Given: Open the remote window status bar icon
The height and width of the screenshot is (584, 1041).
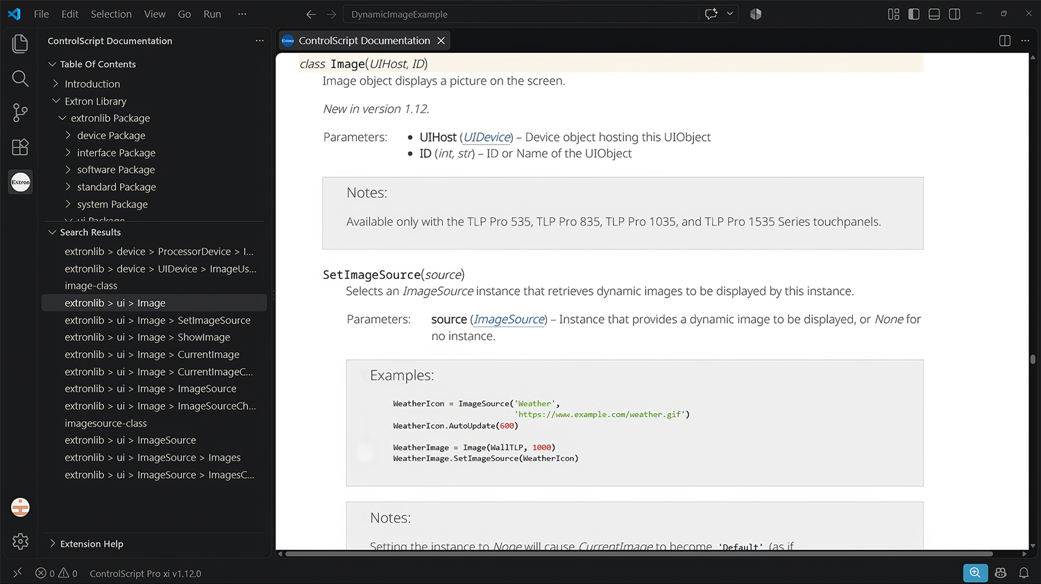Looking at the screenshot, I should pos(17,573).
